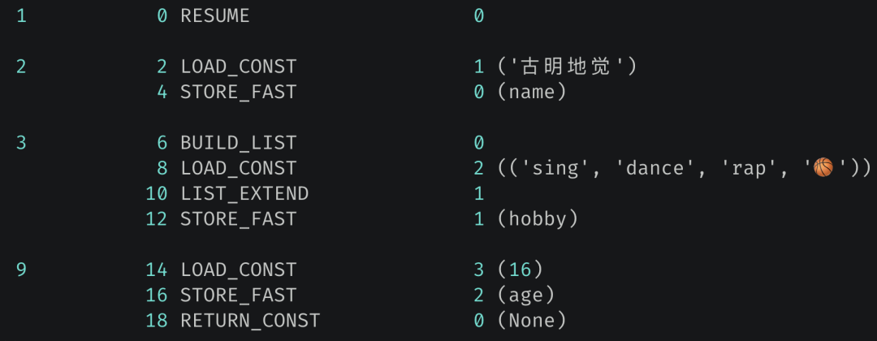Click the (age) variable name
The image size is (877, 341).
pos(525,296)
